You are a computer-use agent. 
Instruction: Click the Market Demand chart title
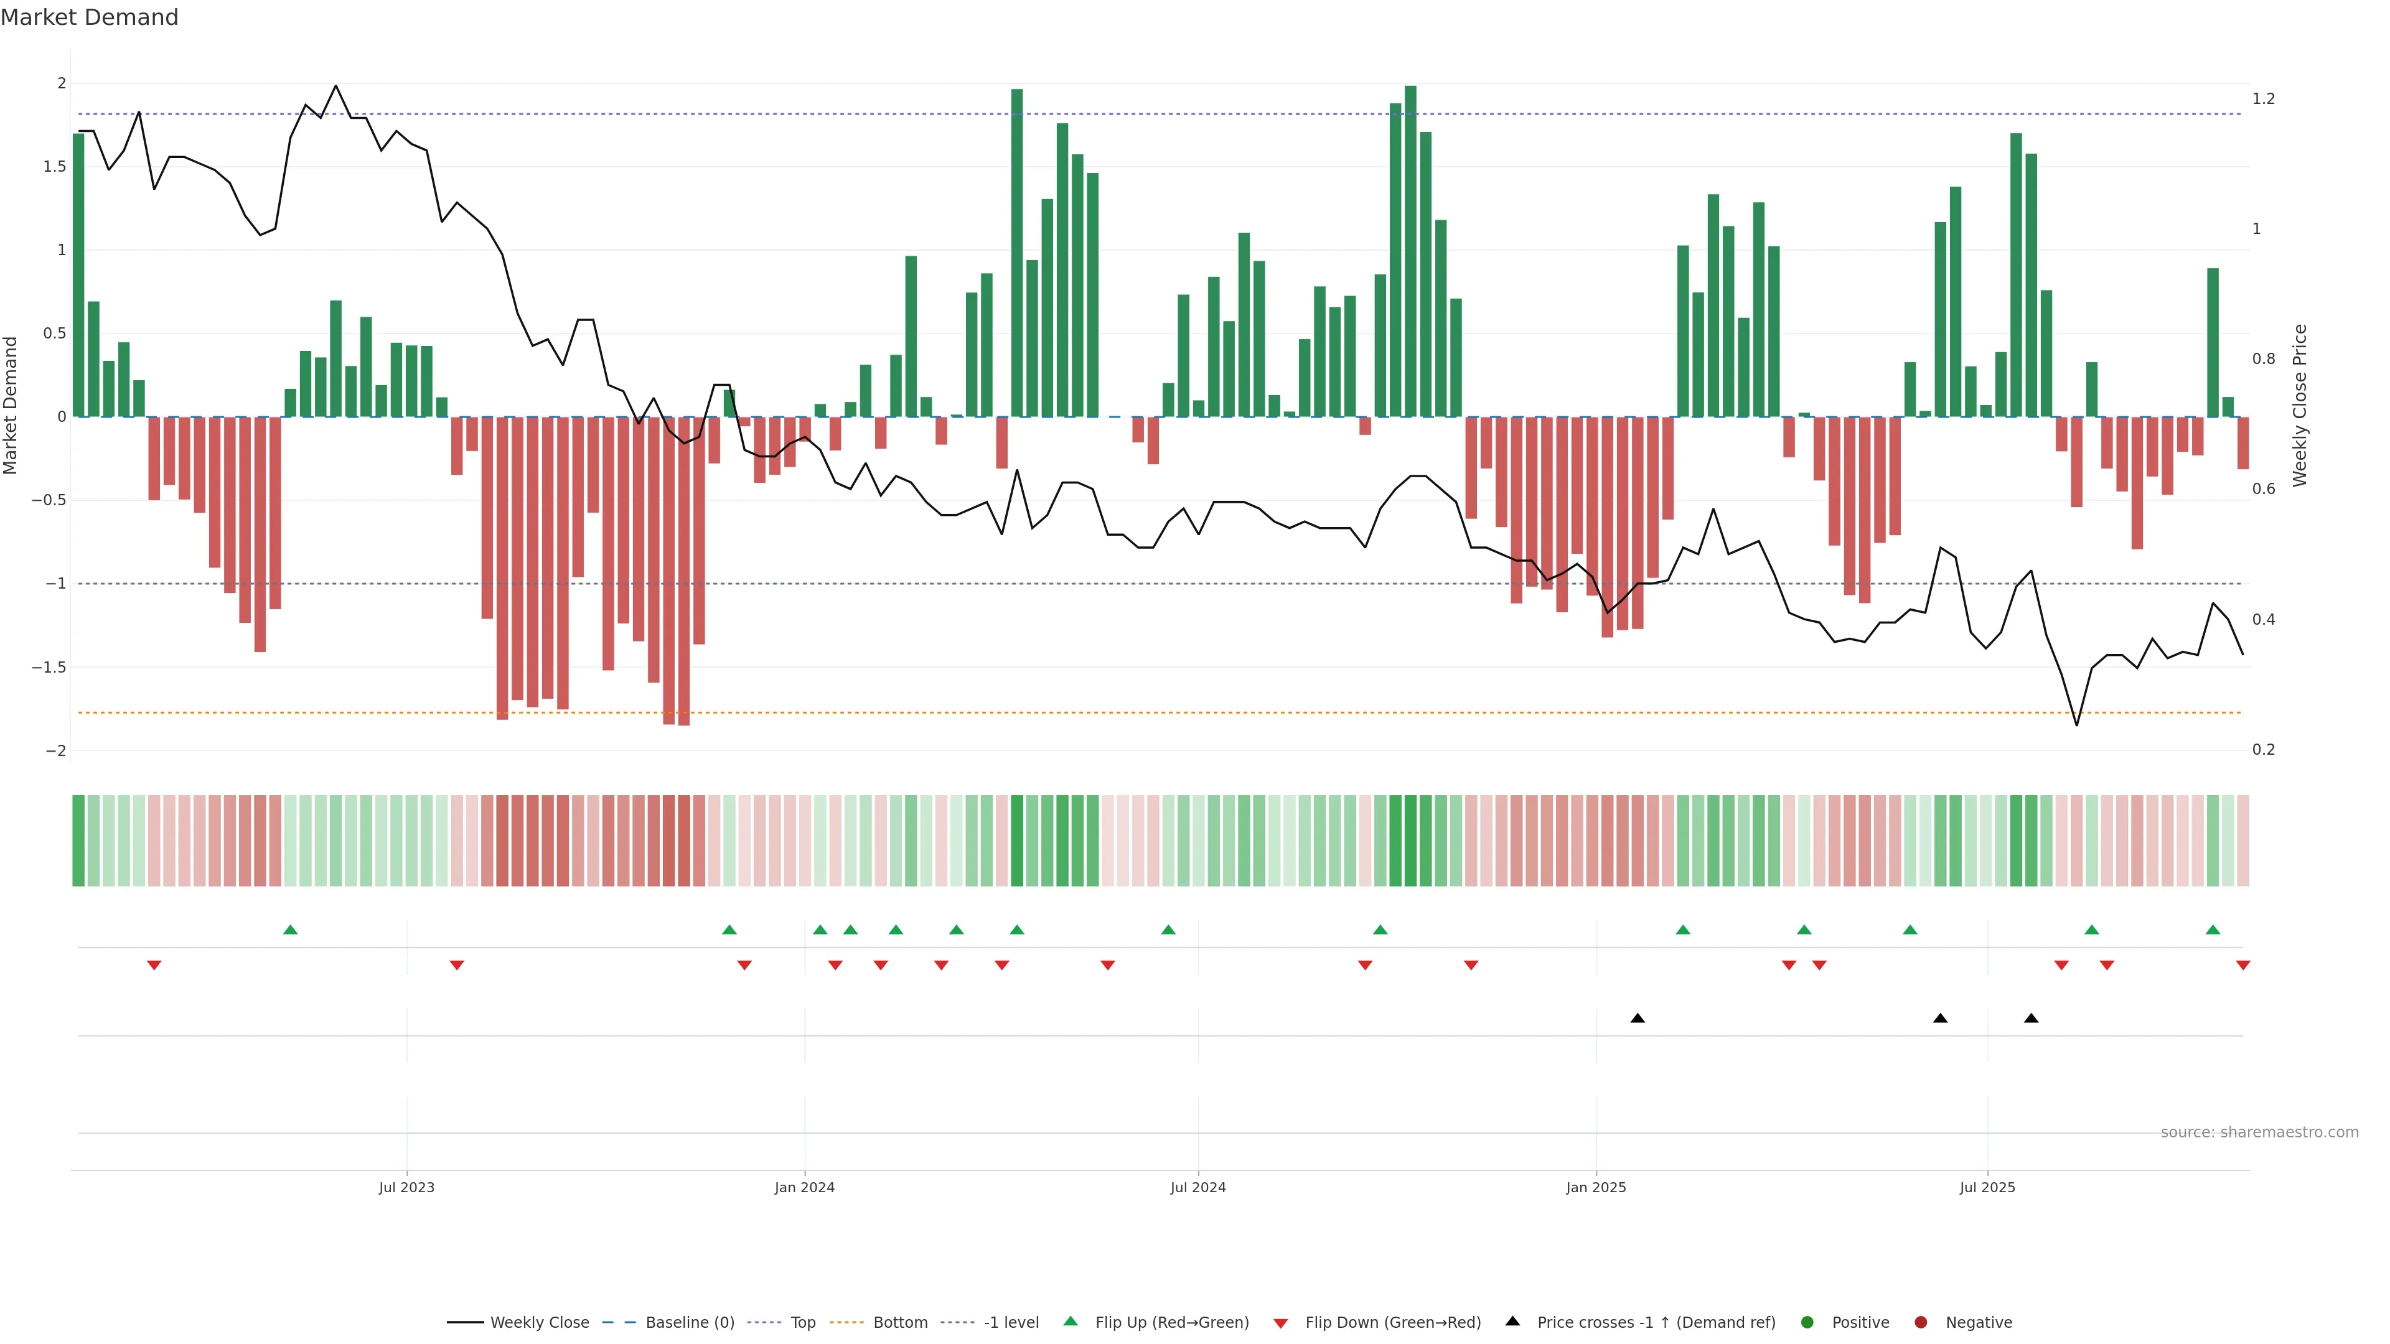(x=89, y=17)
